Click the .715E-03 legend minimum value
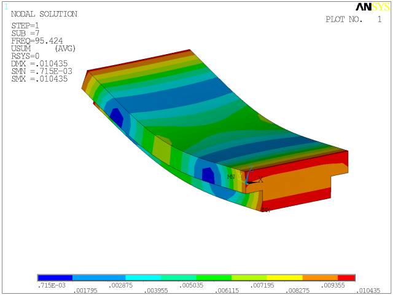 (52, 286)
